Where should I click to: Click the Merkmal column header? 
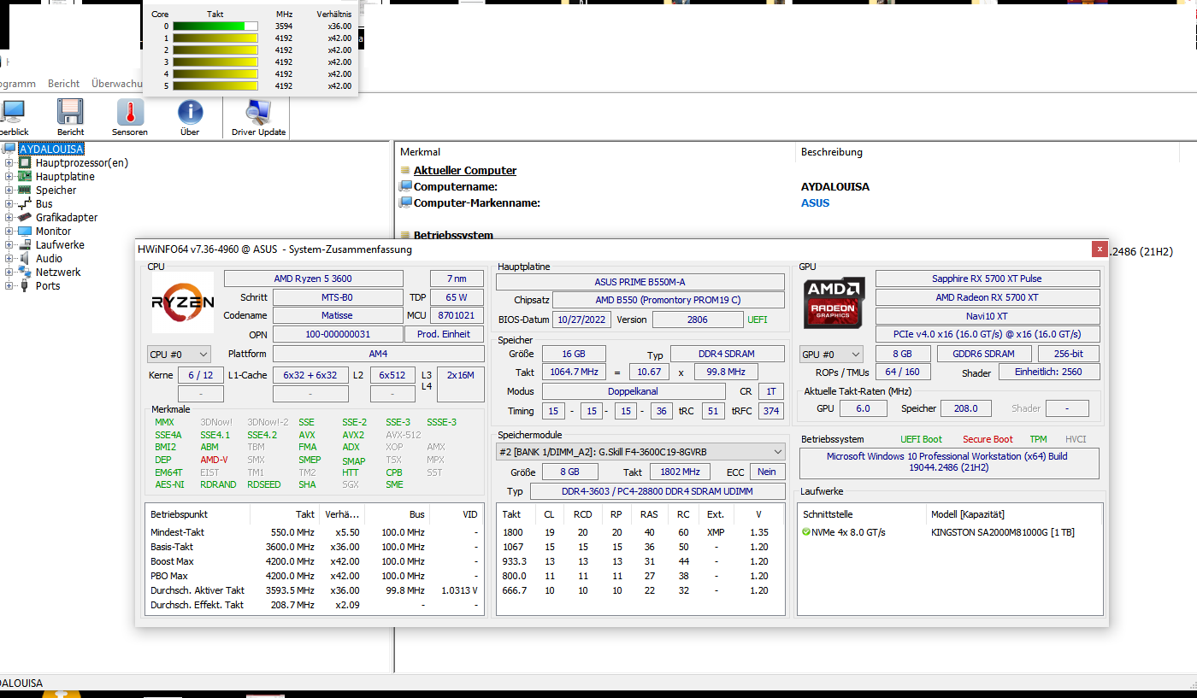(420, 152)
